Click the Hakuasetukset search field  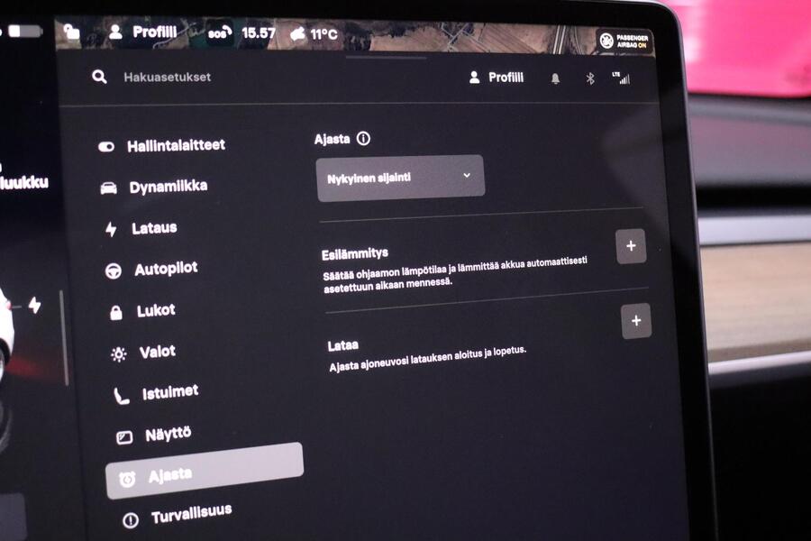(x=167, y=78)
